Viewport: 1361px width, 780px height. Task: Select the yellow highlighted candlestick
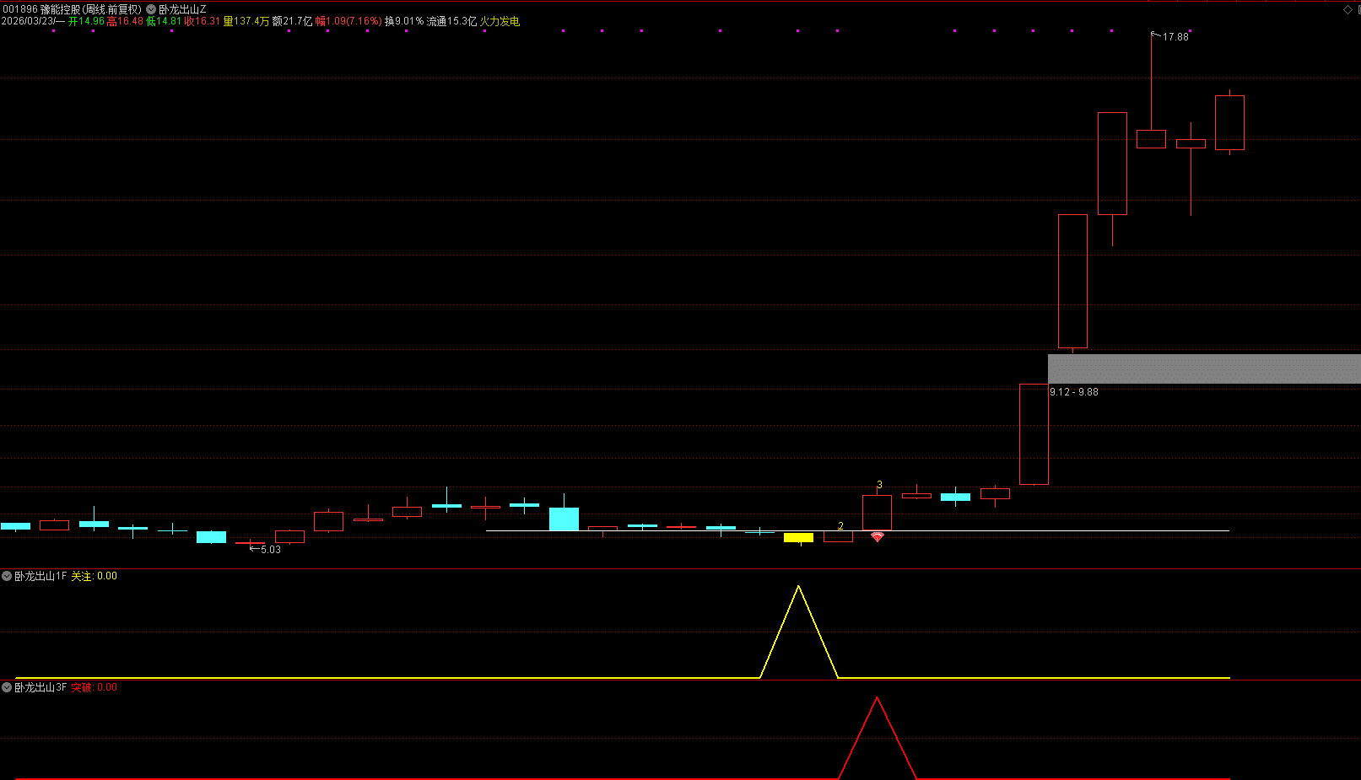click(x=798, y=537)
